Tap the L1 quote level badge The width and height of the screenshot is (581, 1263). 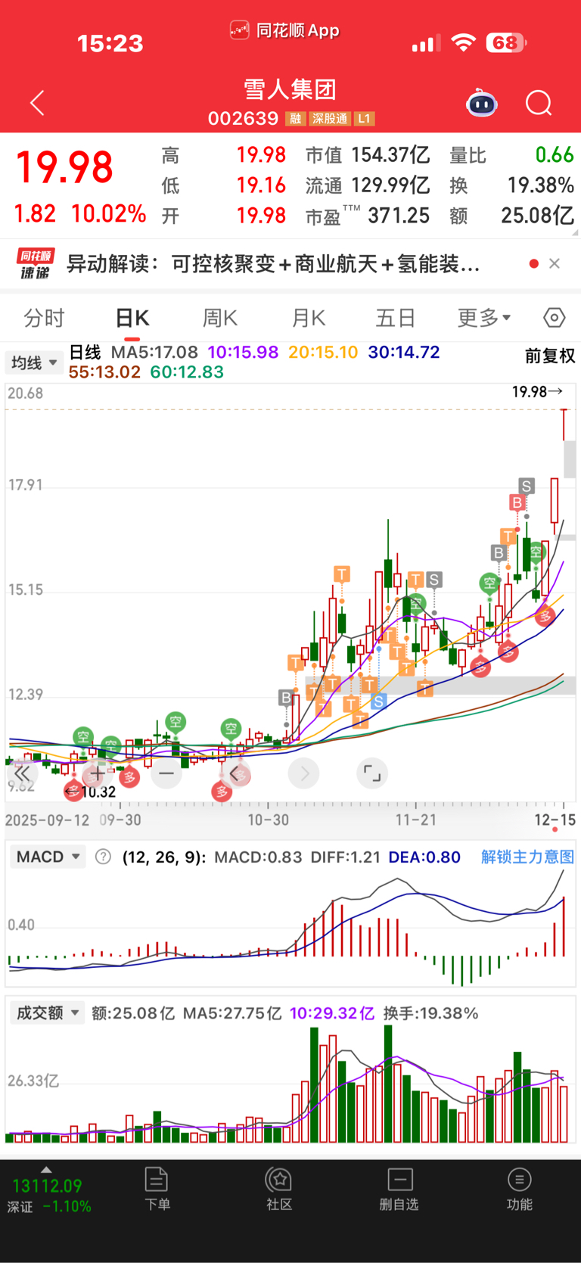[x=365, y=119]
